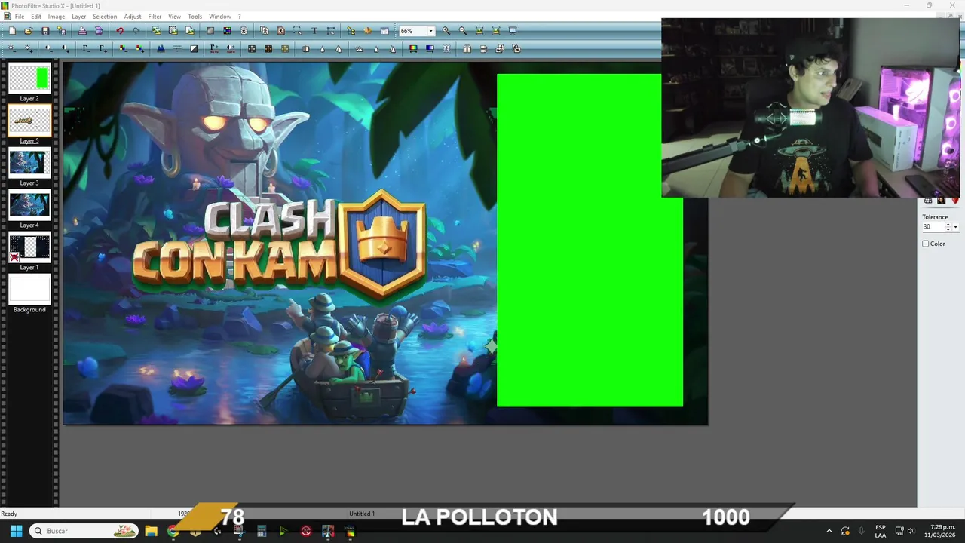Viewport: 965px width, 543px height.
Task: Open the View menu
Action: pyautogui.click(x=174, y=17)
